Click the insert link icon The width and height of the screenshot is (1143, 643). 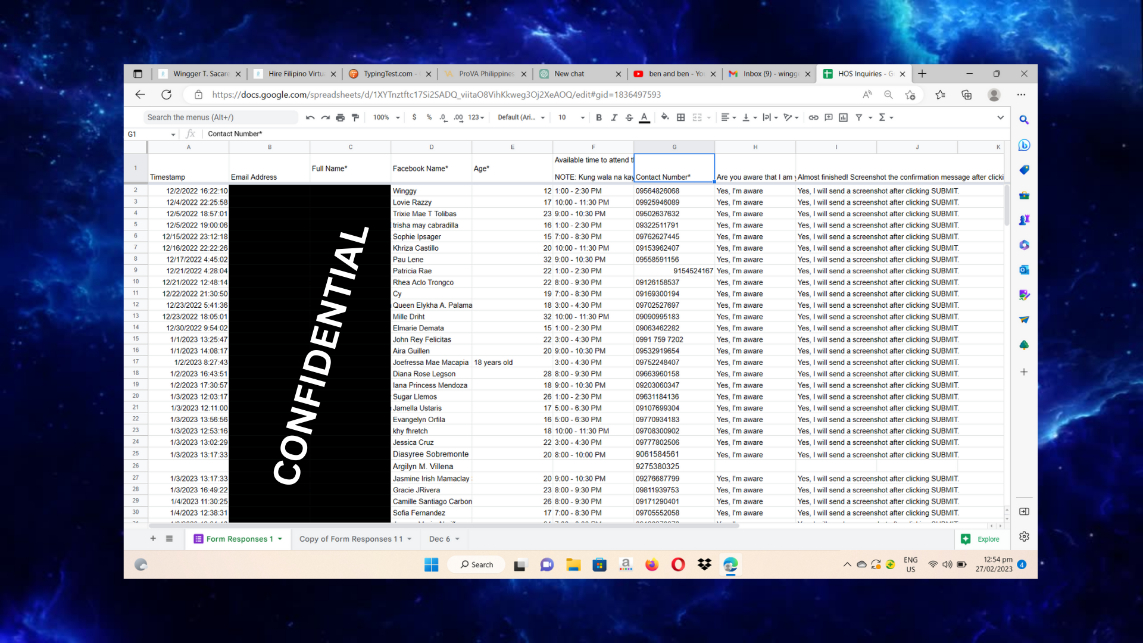(x=813, y=117)
